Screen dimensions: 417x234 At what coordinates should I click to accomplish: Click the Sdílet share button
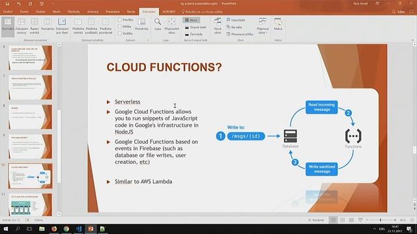[398, 12]
